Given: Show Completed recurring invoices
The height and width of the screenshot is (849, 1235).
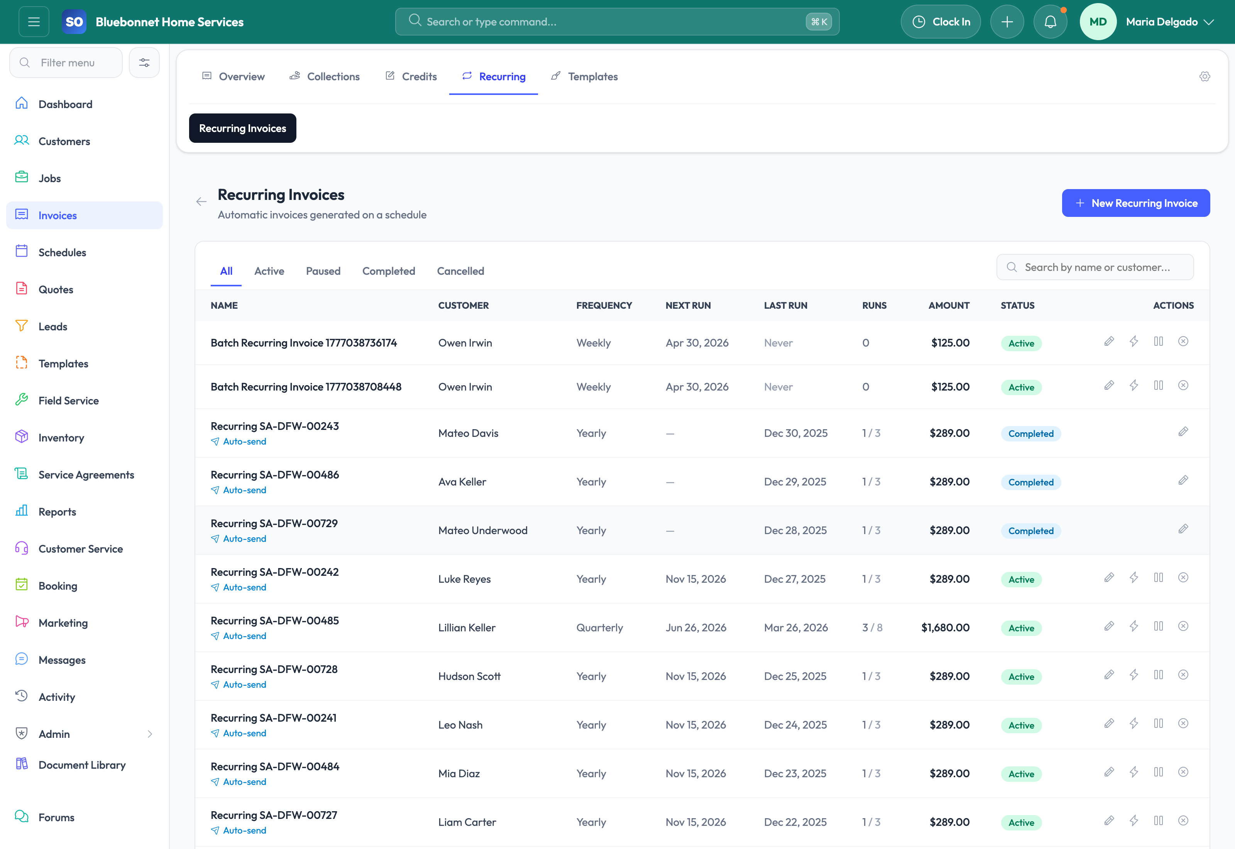Looking at the screenshot, I should 388,271.
